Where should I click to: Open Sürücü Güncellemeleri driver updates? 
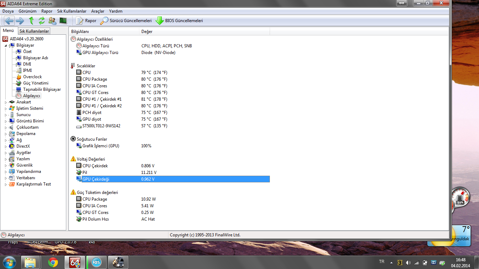coord(126,21)
